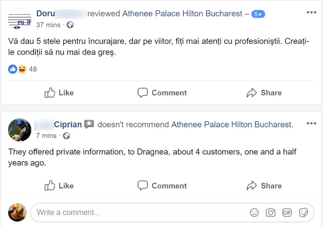Click the 5-star rating badge
This screenshot has height=227, width=323.
point(258,14)
